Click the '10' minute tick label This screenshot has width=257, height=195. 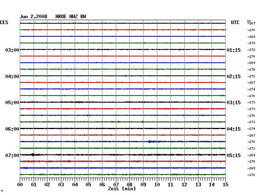point(157,185)
